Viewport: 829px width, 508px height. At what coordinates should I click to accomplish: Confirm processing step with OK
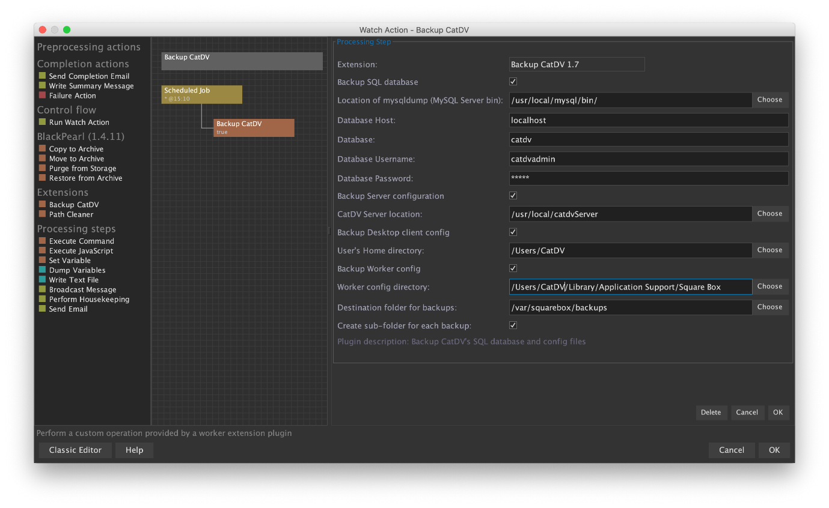point(778,413)
